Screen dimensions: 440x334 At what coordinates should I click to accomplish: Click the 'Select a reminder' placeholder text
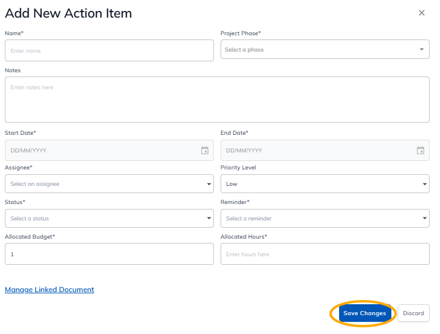pyautogui.click(x=249, y=219)
